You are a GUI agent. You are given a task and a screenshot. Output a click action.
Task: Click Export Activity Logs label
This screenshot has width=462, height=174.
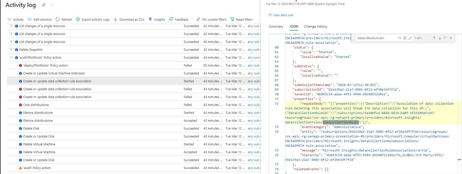tap(96, 19)
